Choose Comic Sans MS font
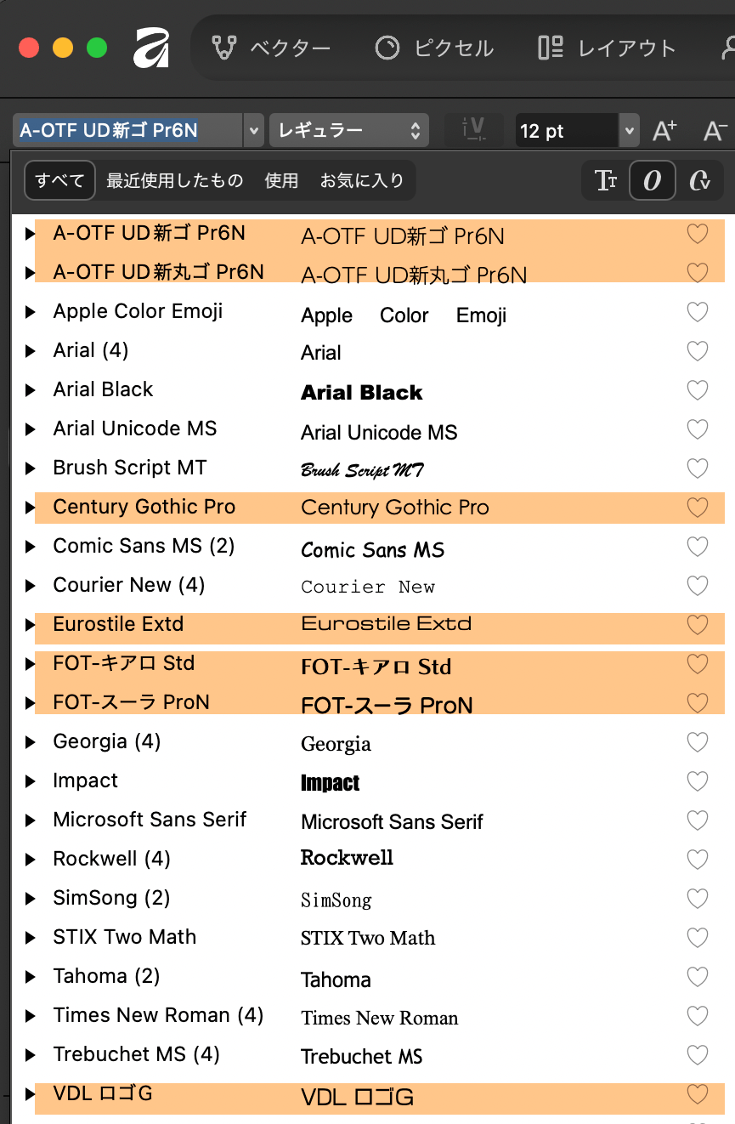The height and width of the screenshot is (1124, 735). coord(143,546)
